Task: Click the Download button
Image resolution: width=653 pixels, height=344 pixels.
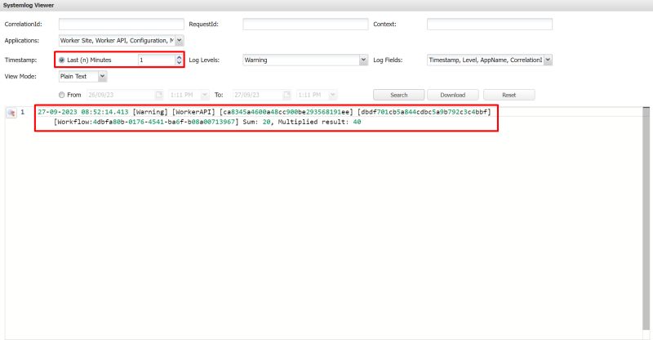Action: coord(453,95)
